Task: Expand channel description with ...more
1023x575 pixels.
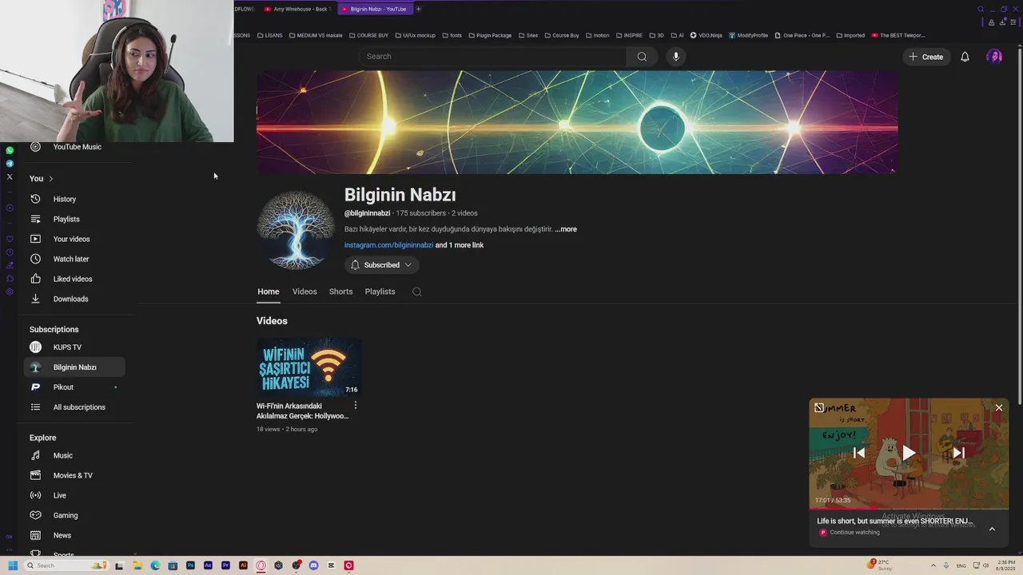Action: pos(566,229)
